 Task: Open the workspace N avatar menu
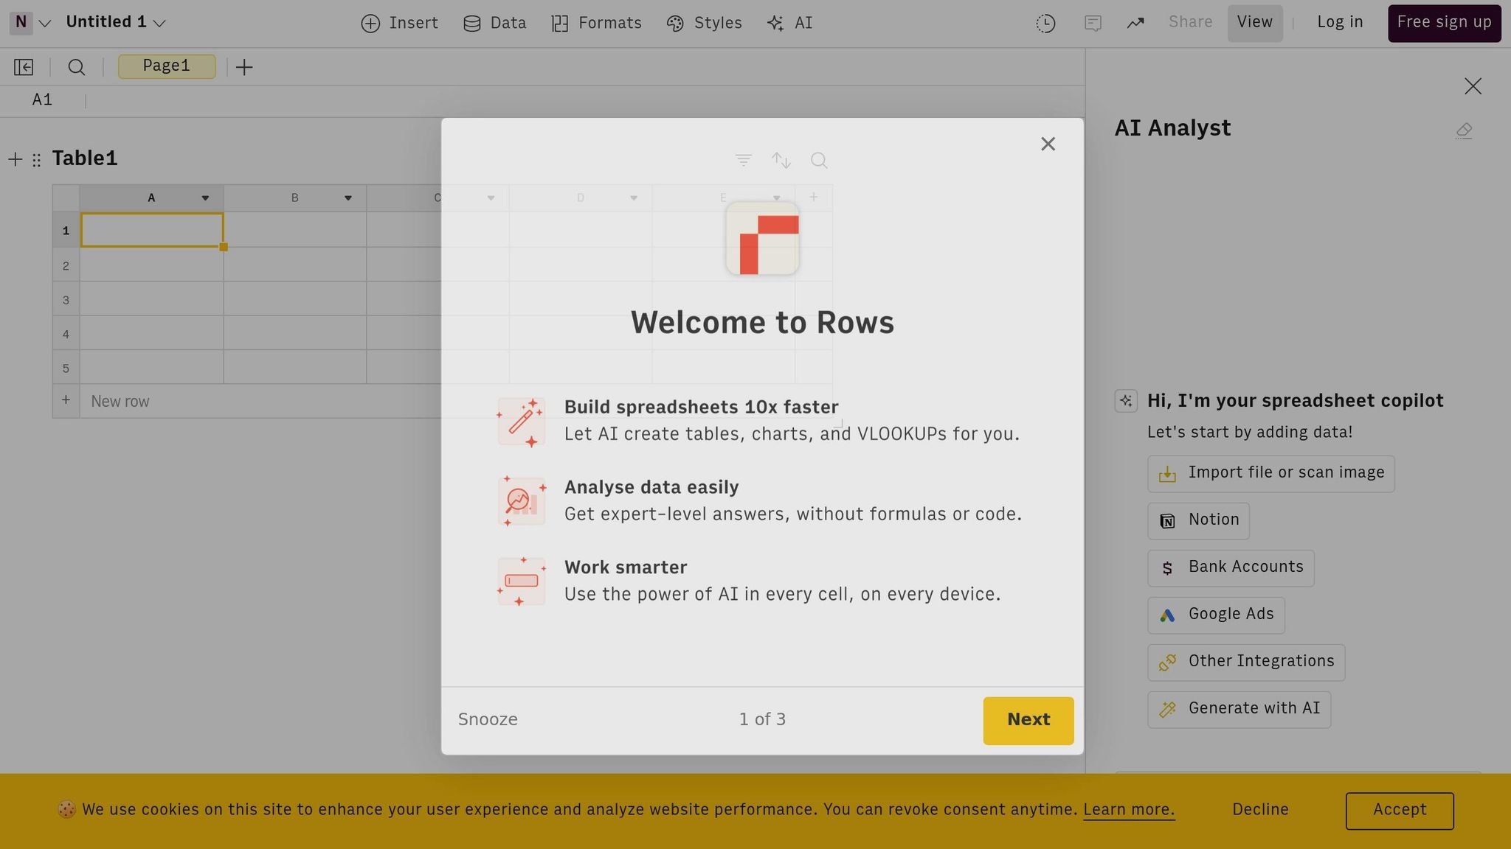point(30,23)
